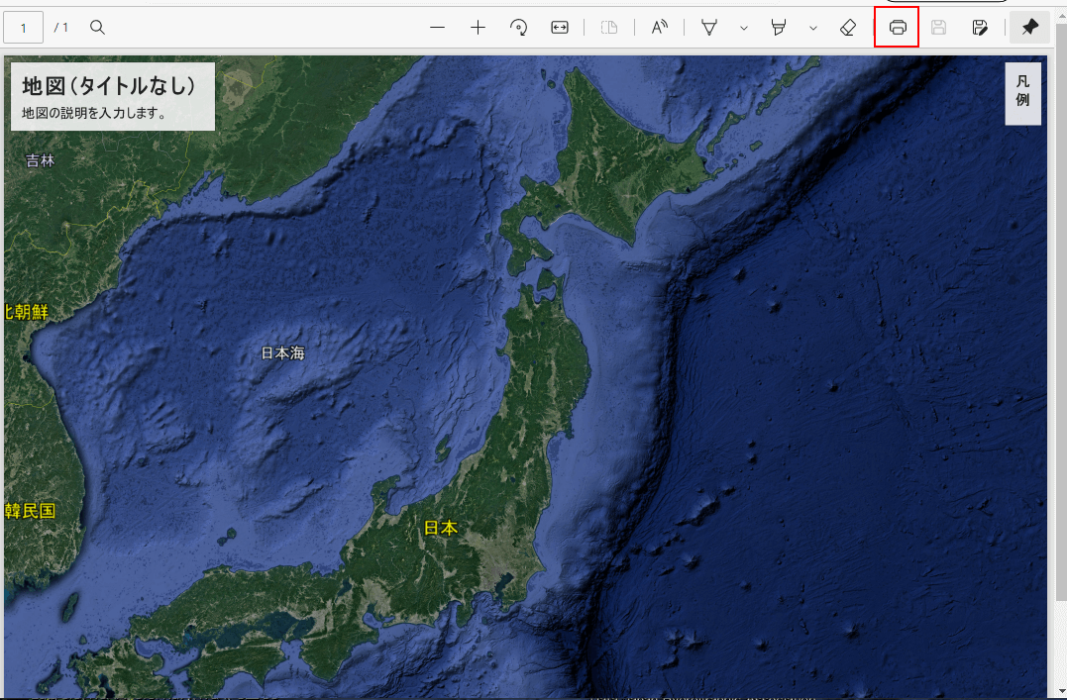Zoom in with the plus icon
Viewport: 1067px width, 700px height.
pyautogui.click(x=478, y=27)
